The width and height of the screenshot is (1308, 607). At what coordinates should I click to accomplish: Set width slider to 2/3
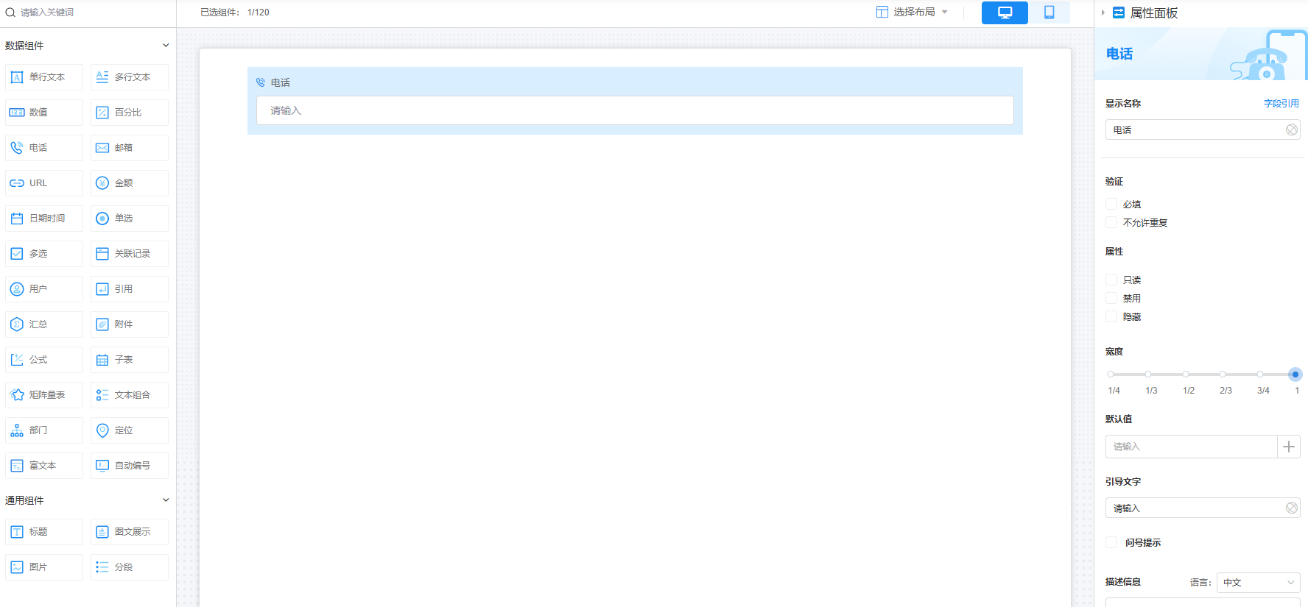coord(1223,375)
